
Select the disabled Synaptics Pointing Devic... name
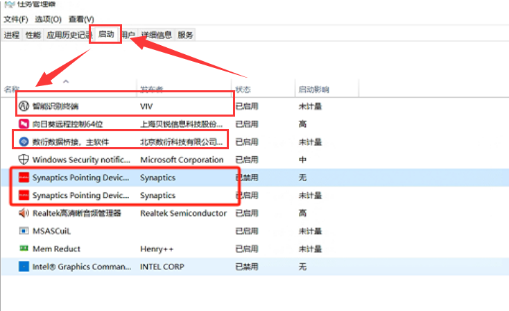click(80, 178)
